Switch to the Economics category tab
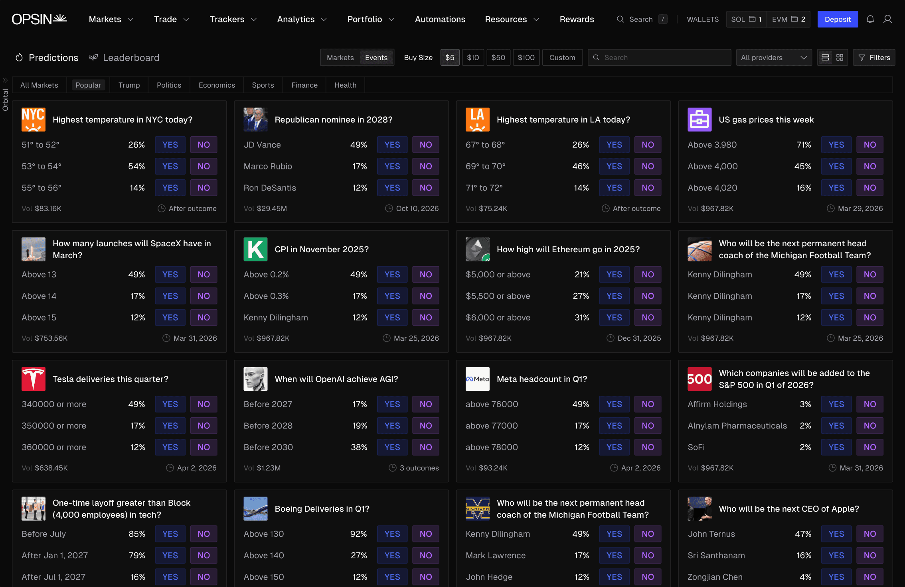This screenshot has width=905, height=587. point(217,85)
